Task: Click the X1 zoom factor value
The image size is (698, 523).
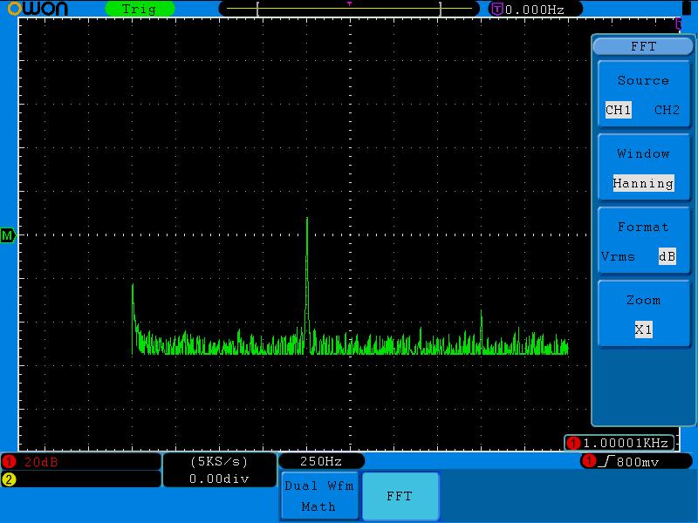Action: click(643, 329)
